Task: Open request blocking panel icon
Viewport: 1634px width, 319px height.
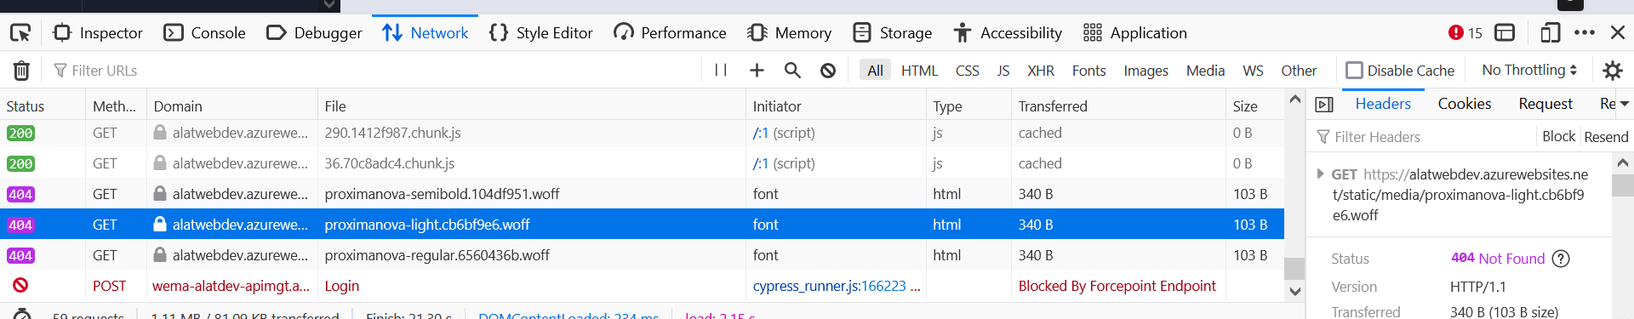Action: 828,71
